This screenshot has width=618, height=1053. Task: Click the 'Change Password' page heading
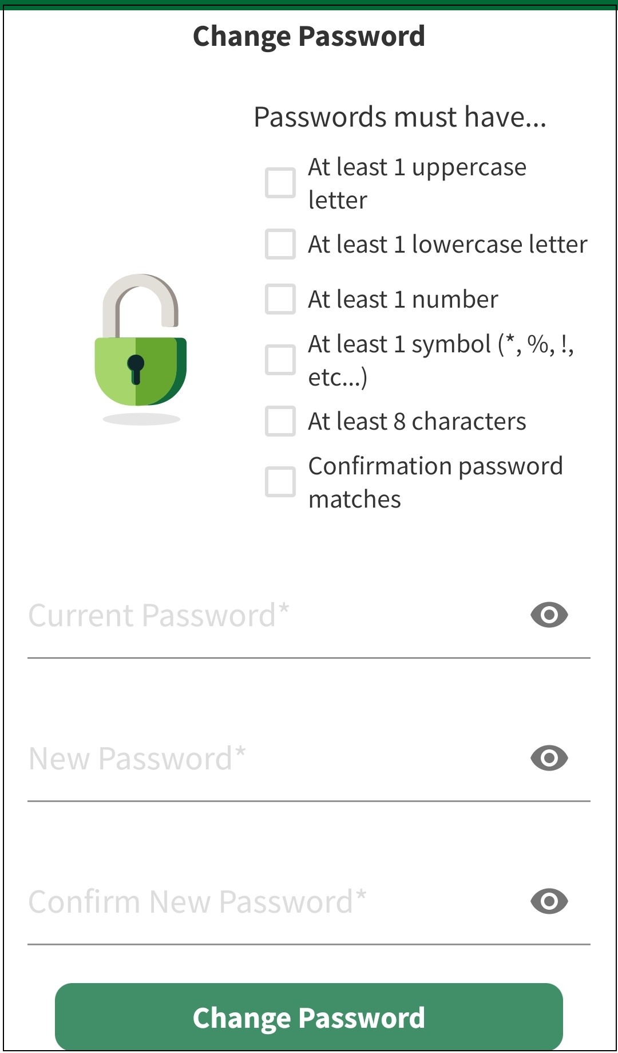coord(309,36)
